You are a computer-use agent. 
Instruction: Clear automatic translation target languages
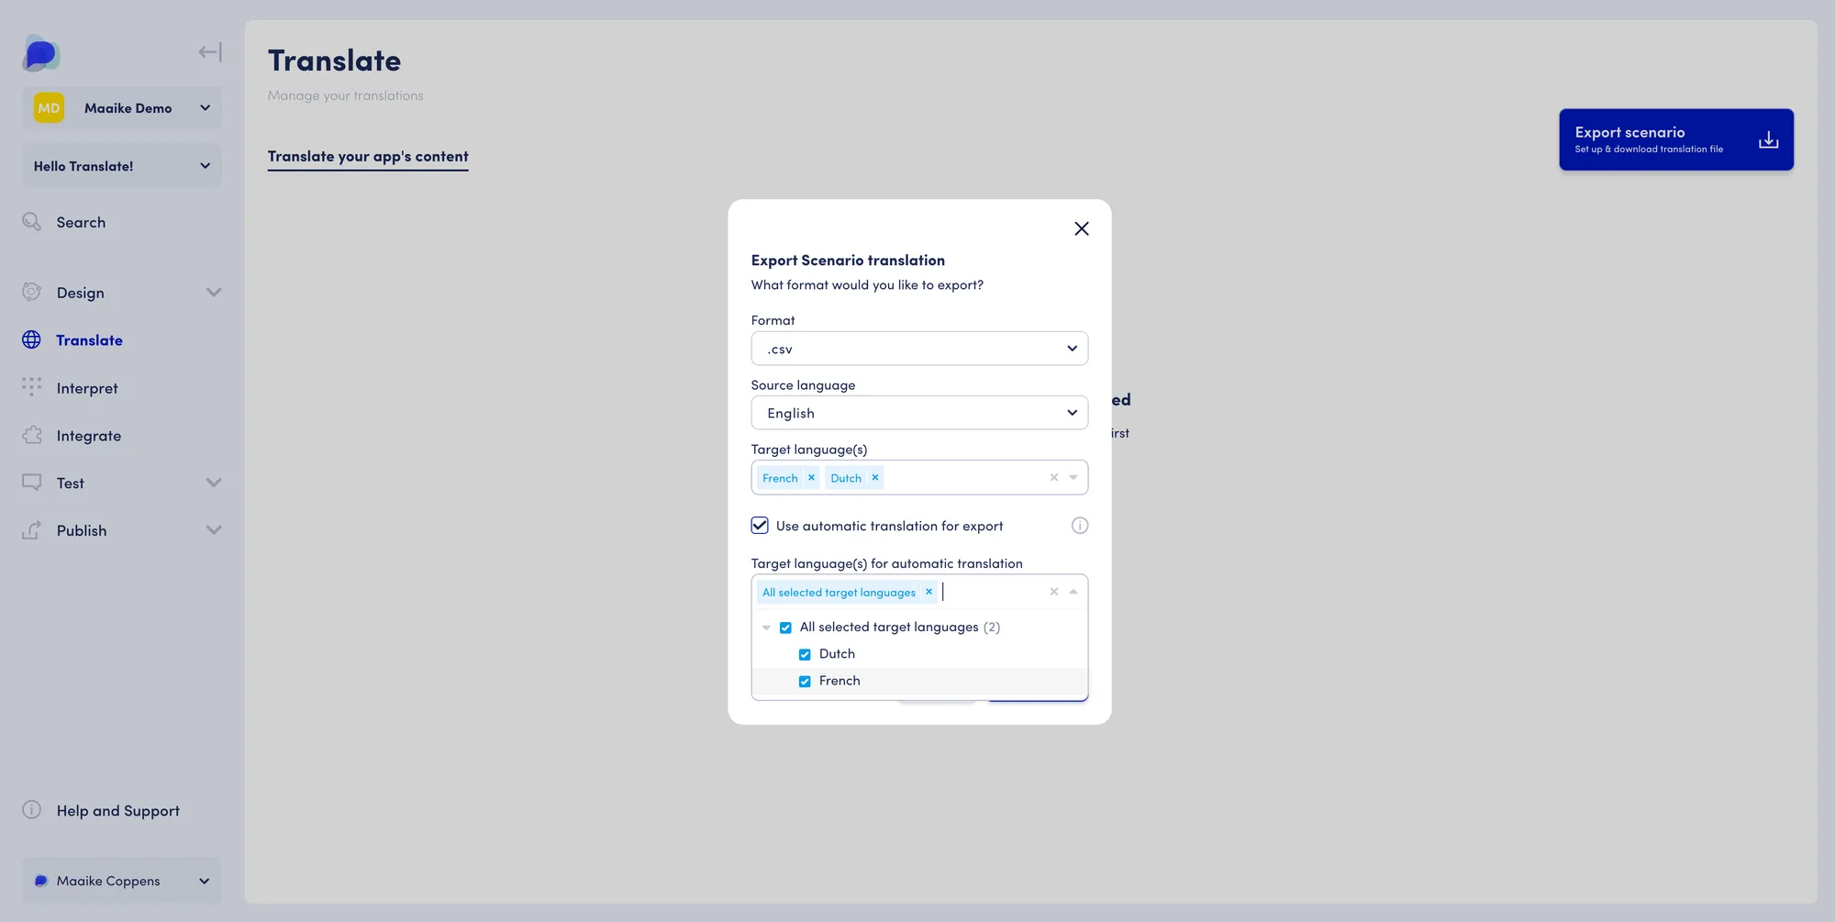click(x=1054, y=592)
